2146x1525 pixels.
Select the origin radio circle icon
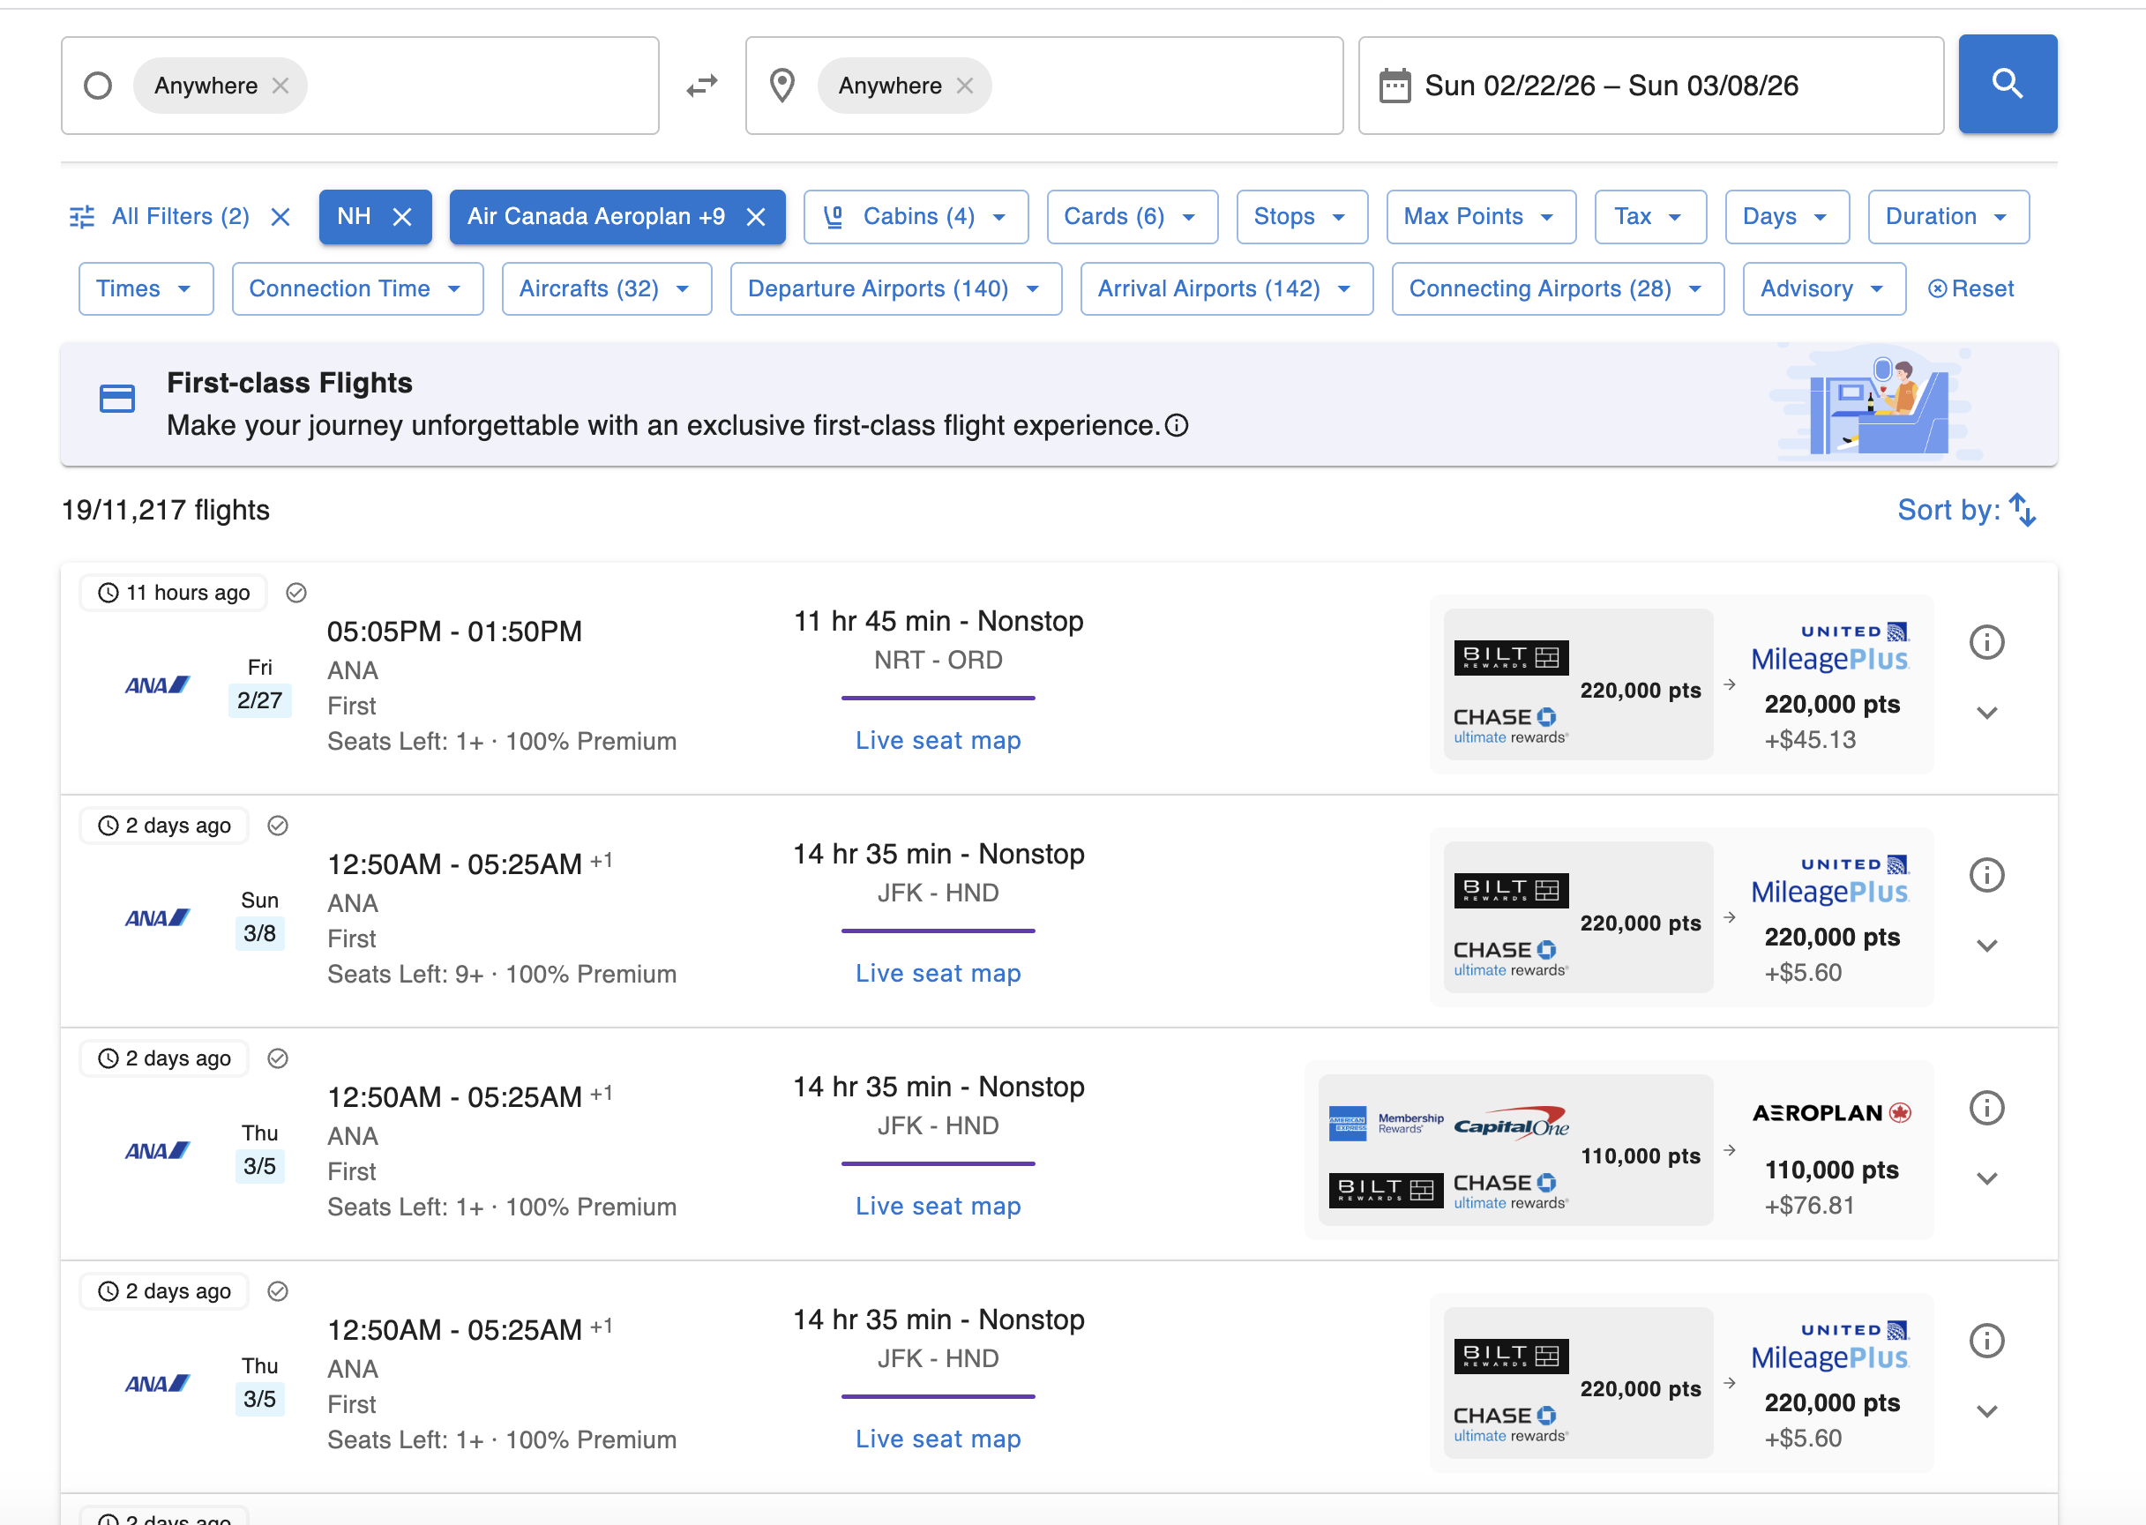[98, 86]
